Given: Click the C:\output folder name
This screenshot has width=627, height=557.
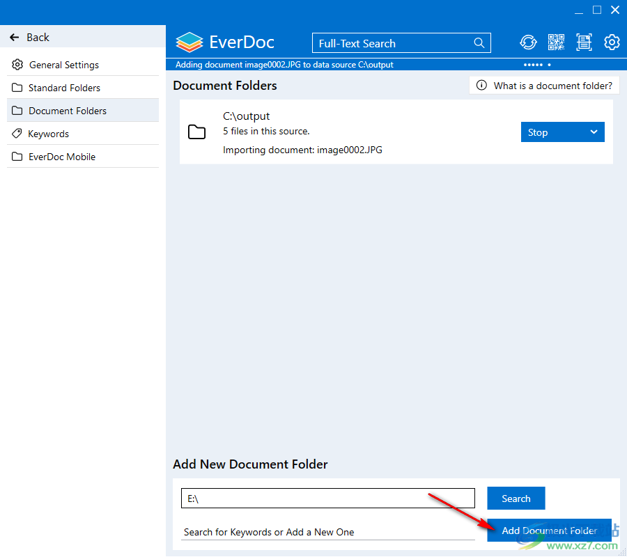Looking at the screenshot, I should [x=247, y=116].
